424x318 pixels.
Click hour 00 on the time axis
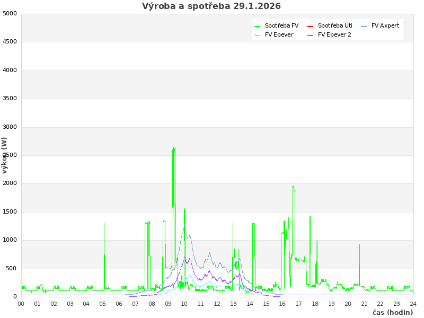click(21, 304)
